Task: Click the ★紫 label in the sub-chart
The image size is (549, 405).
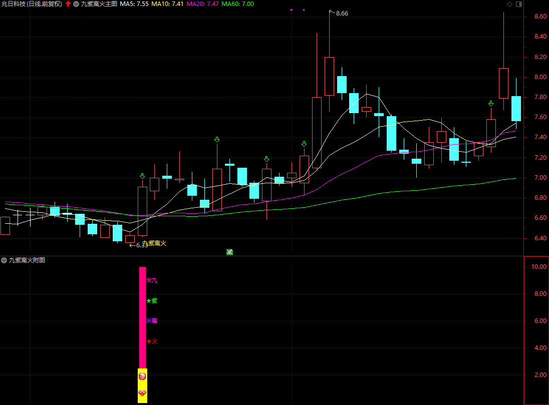Action: [152, 301]
